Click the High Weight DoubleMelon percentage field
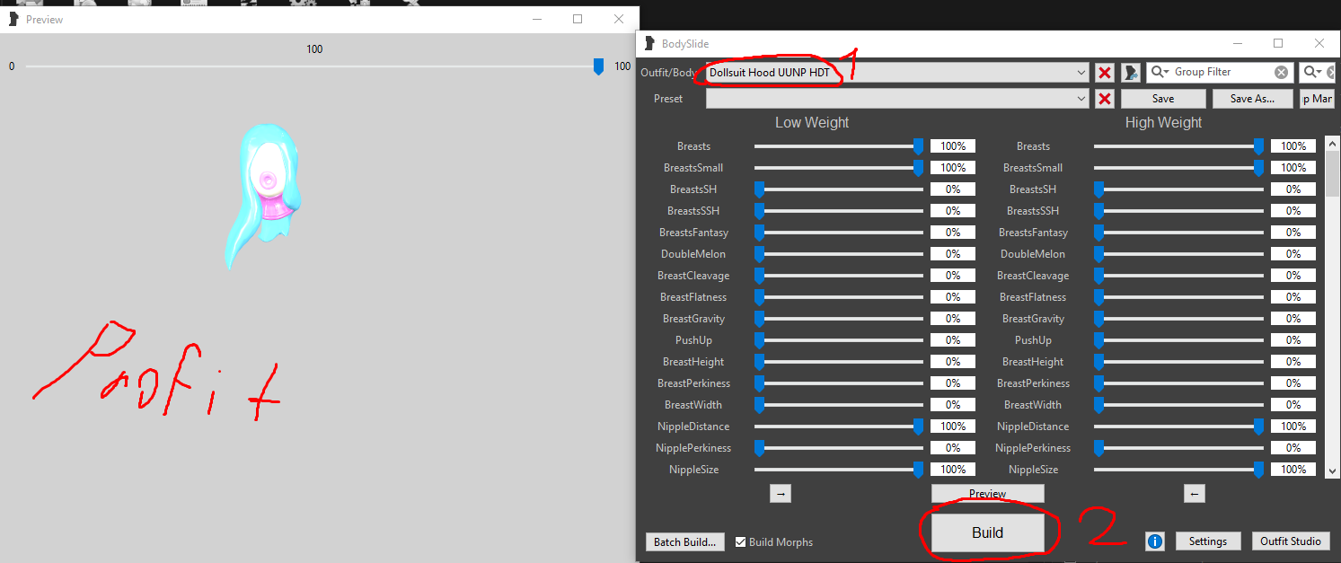The height and width of the screenshot is (563, 1341). click(1293, 254)
